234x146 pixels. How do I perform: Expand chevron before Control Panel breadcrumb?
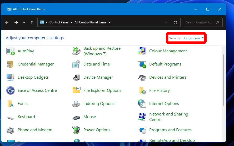click(x=46, y=22)
